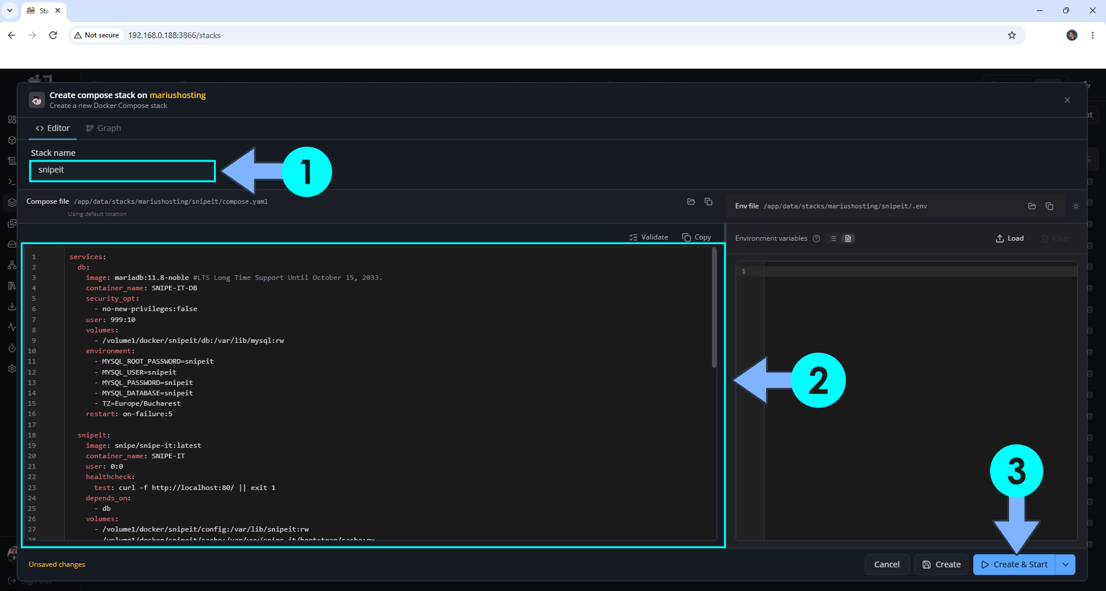Open Create & Start dropdown arrow
This screenshot has height=591, width=1106.
[1066, 564]
